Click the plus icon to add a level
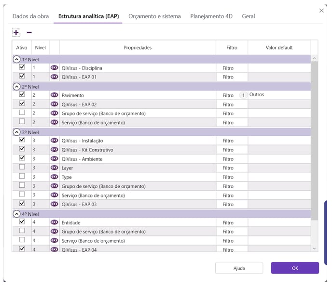Screen dimensions: 332x286 click(x=16, y=32)
